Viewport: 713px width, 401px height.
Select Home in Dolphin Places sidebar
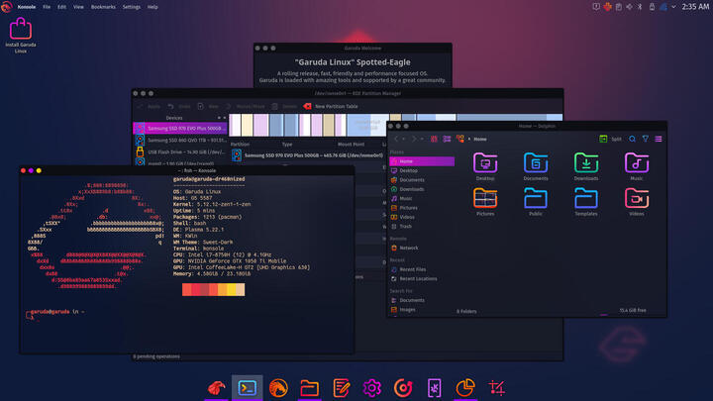click(422, 161)
